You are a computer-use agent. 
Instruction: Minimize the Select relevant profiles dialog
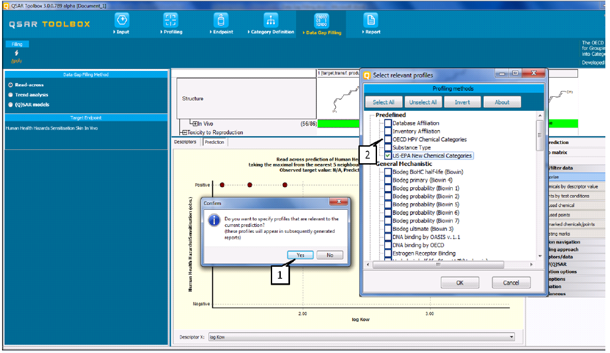pyautogui.click(x=502, y=73)
